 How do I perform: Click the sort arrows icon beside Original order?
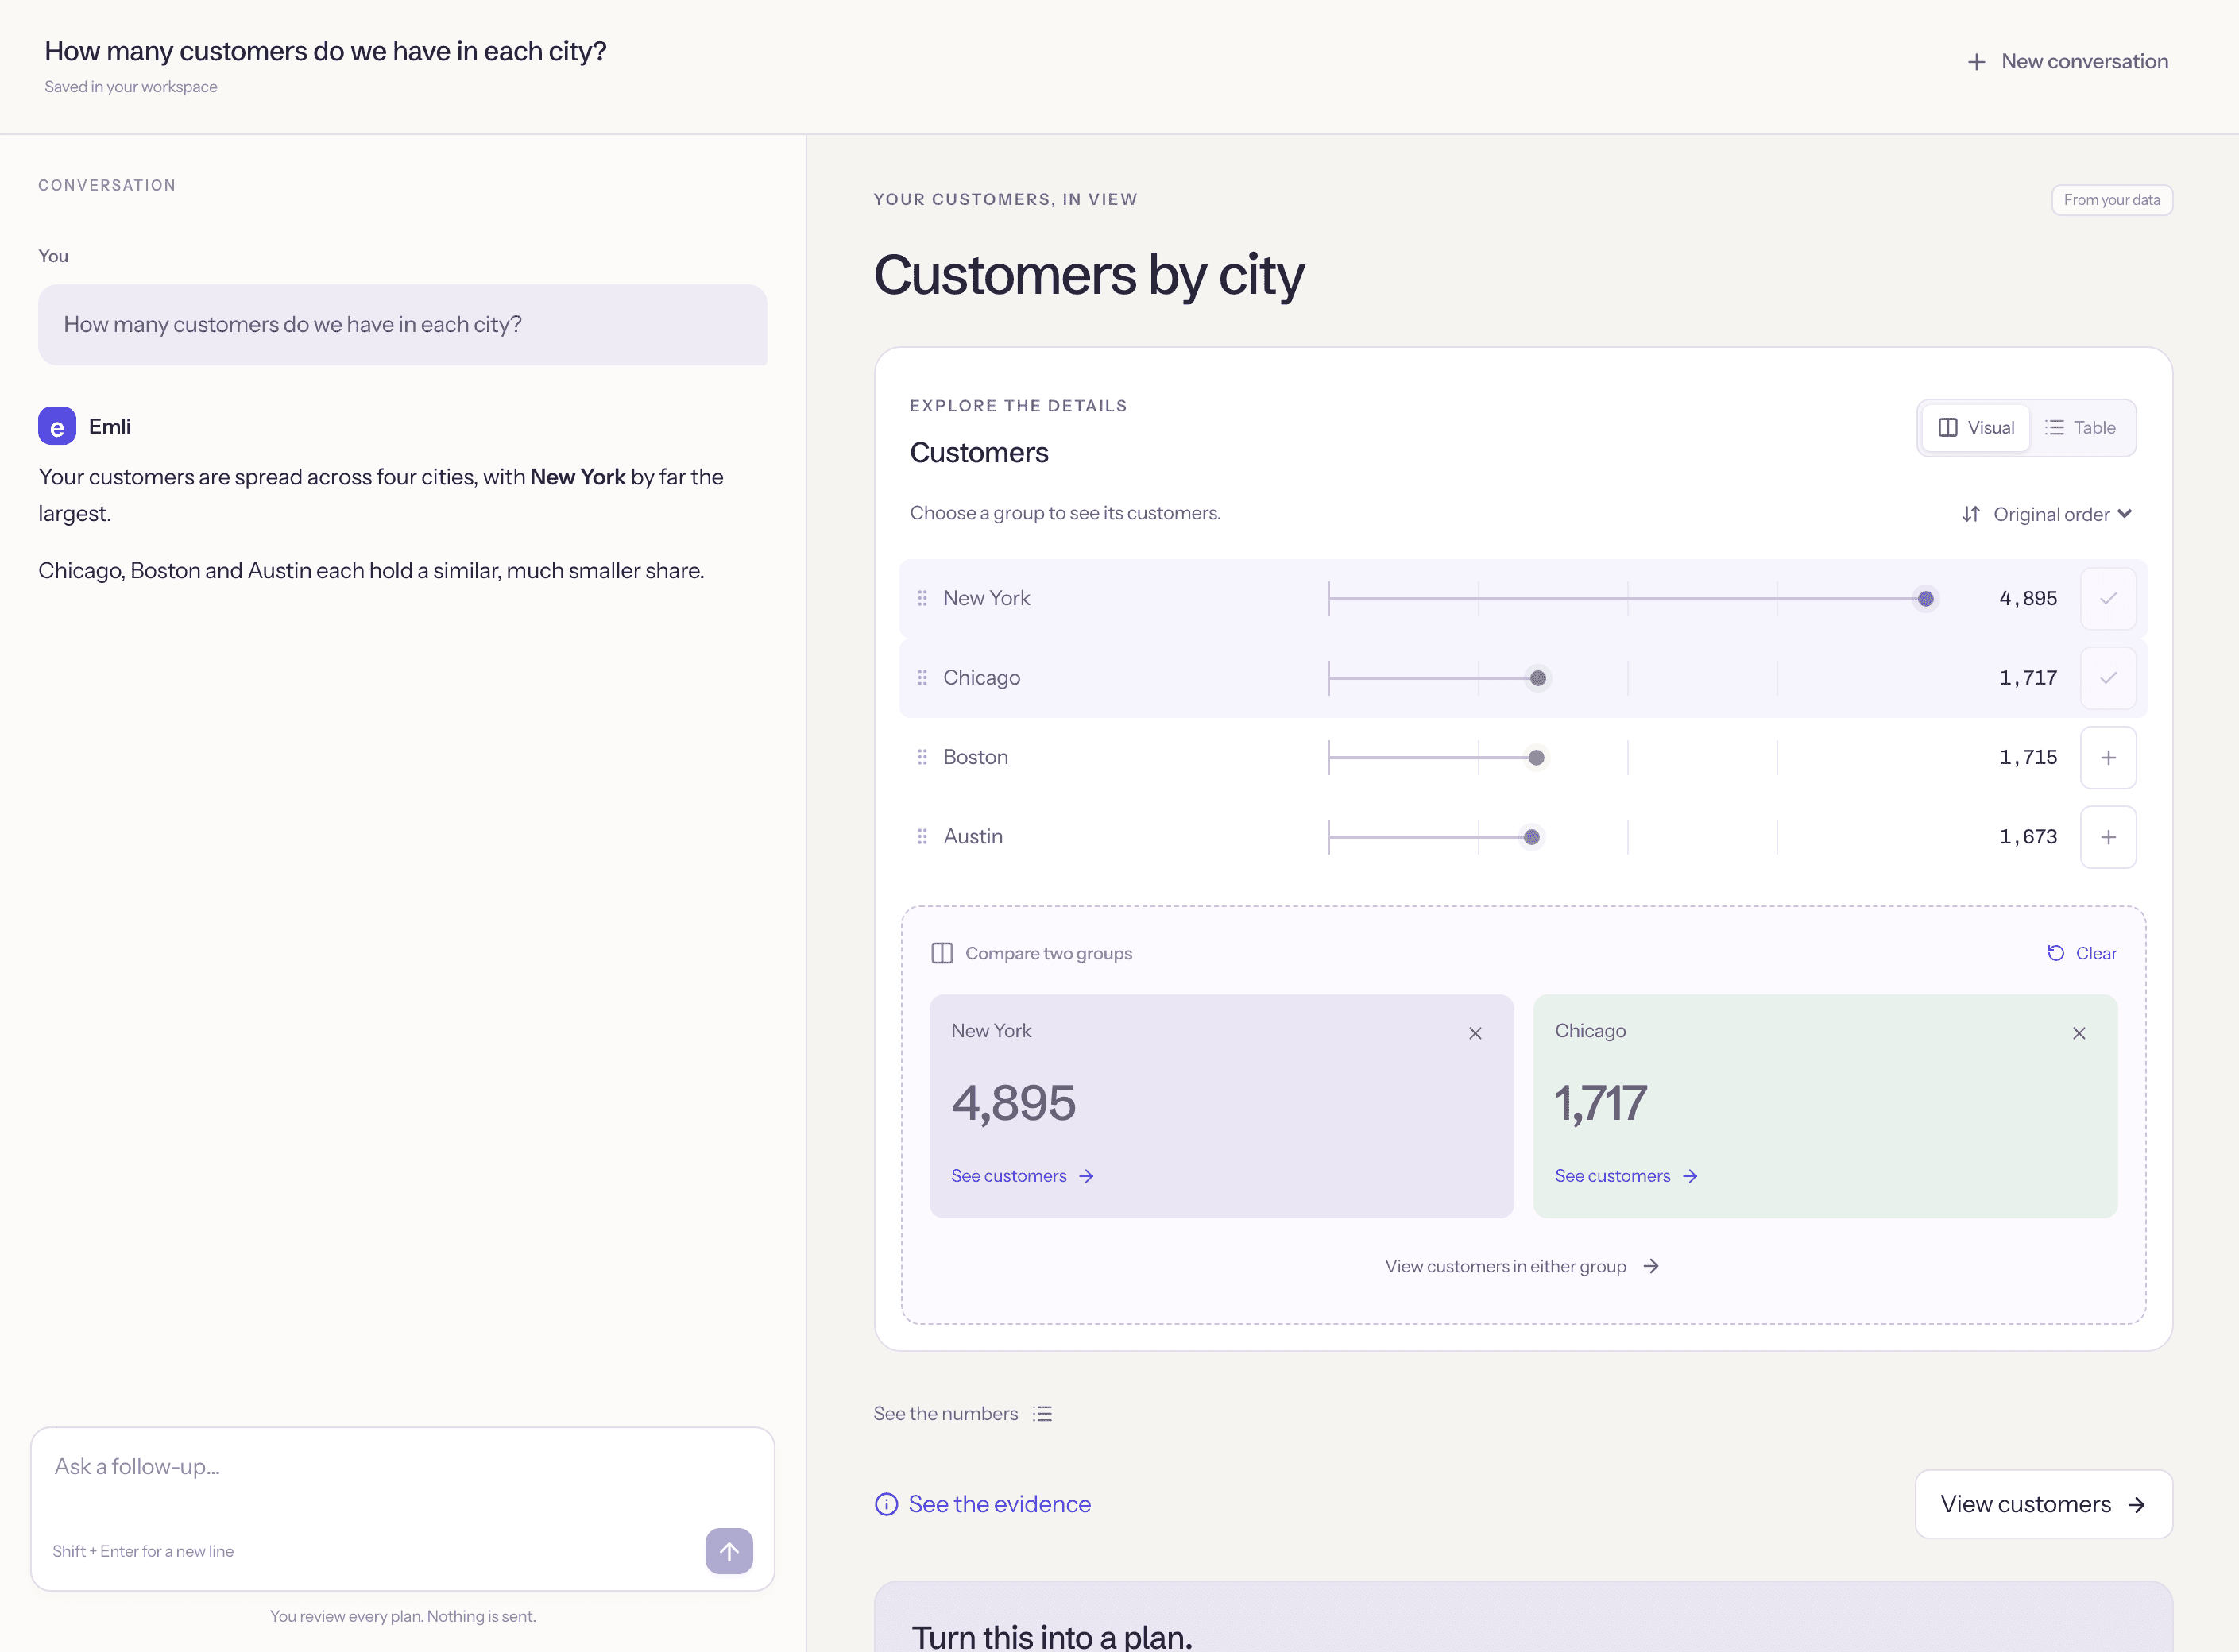(1970, 514)
